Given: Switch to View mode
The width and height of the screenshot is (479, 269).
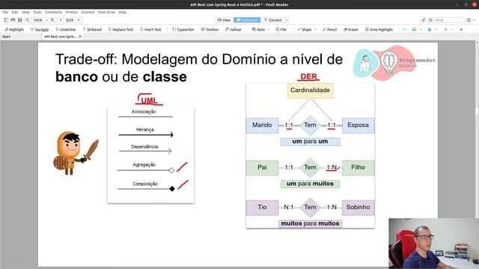Looking at the screenshot, I should pos(224,20).
